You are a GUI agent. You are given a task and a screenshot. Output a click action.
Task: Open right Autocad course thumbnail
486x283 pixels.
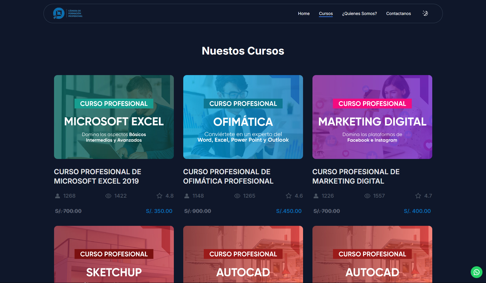pyautogui.click(x=372, y=254)
